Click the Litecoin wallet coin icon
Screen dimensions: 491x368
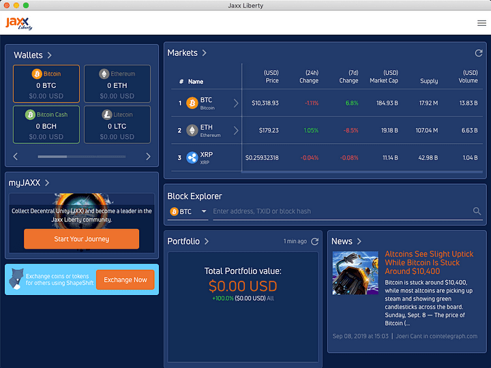point(107,114)
